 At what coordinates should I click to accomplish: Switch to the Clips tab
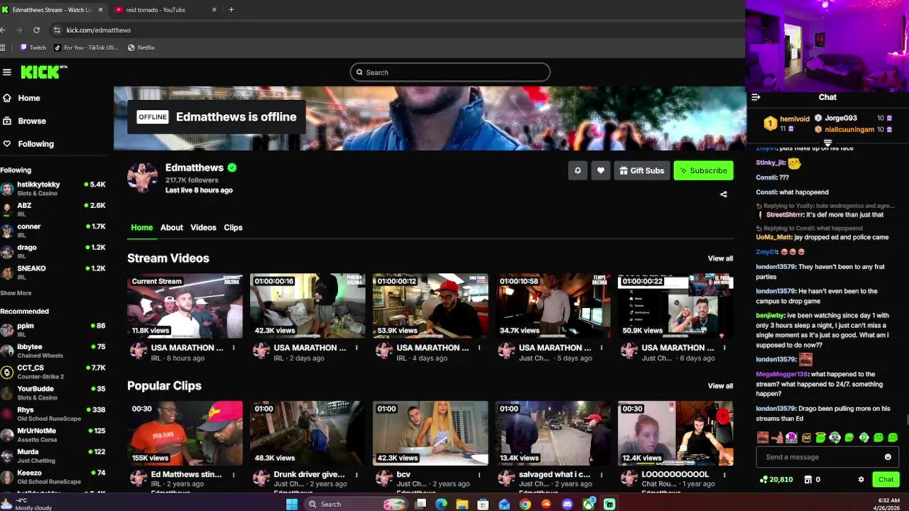click(x=233, y=227)
